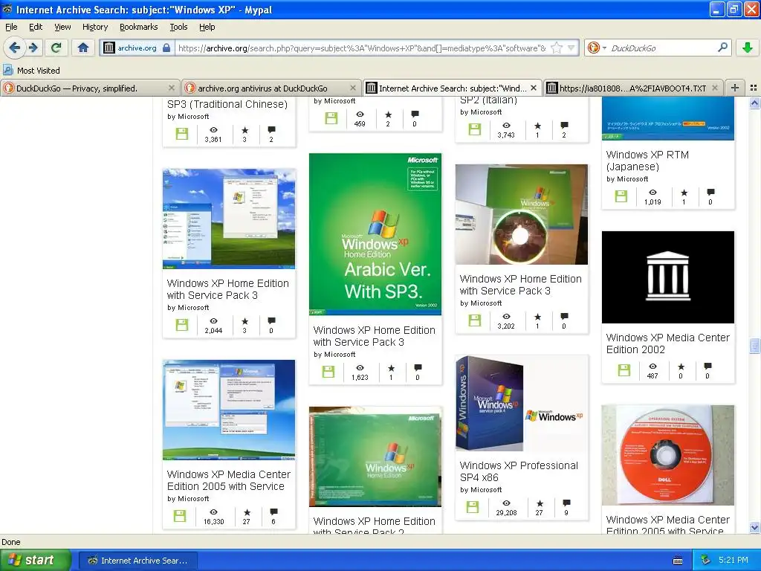Click the scrollbar down arrow

[x=754, y=528]
